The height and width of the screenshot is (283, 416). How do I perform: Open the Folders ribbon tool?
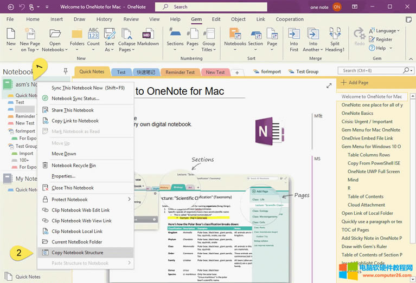(77, 37)
